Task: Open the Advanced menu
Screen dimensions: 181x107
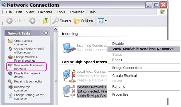Action: point(77,12)
